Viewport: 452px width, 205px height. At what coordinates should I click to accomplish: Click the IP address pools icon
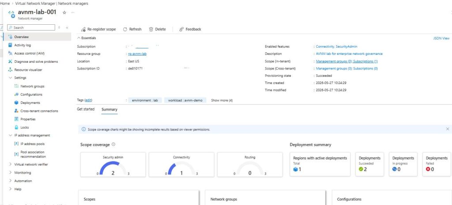coord(16,144)
